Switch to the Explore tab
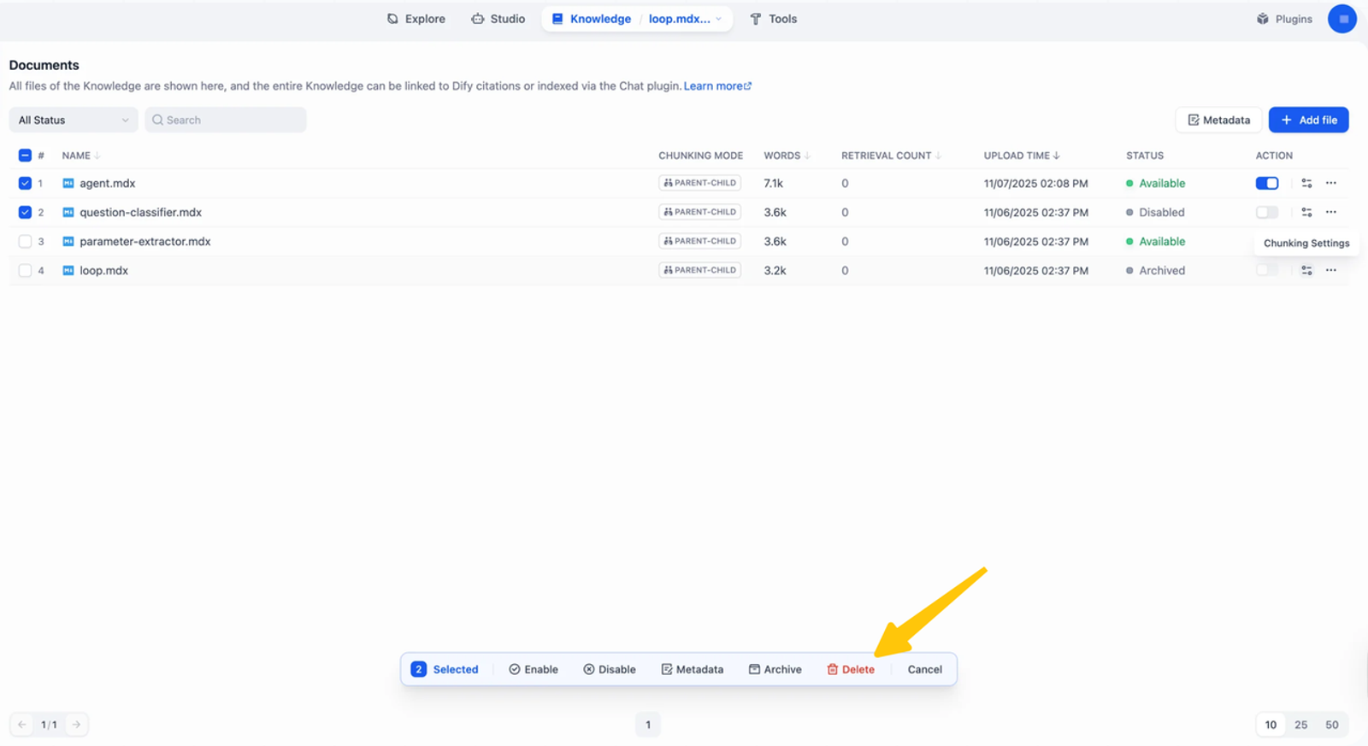 416,19
